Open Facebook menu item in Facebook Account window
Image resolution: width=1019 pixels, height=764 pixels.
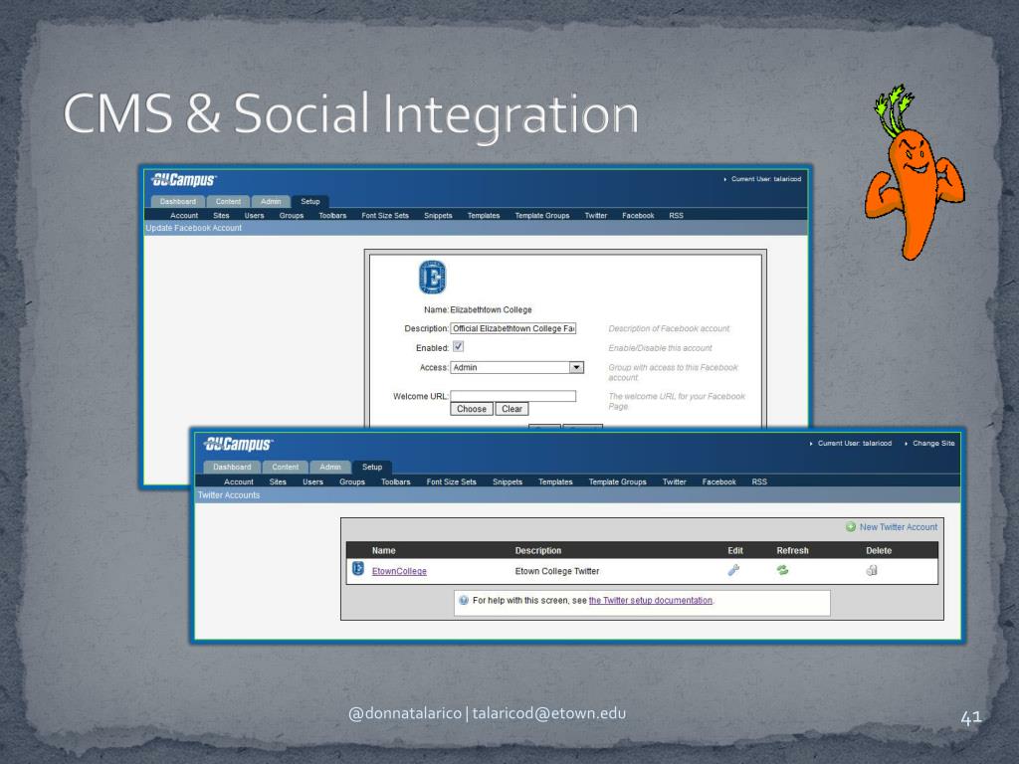638,216
